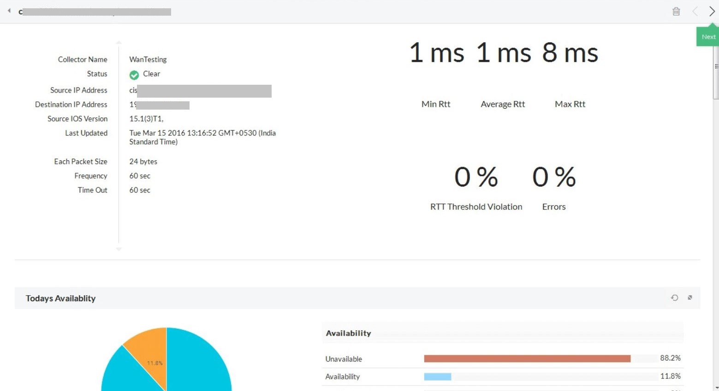719x391 pixels.
Task: Navigate forward with the right chevron arrow
Action: (712, 11)
